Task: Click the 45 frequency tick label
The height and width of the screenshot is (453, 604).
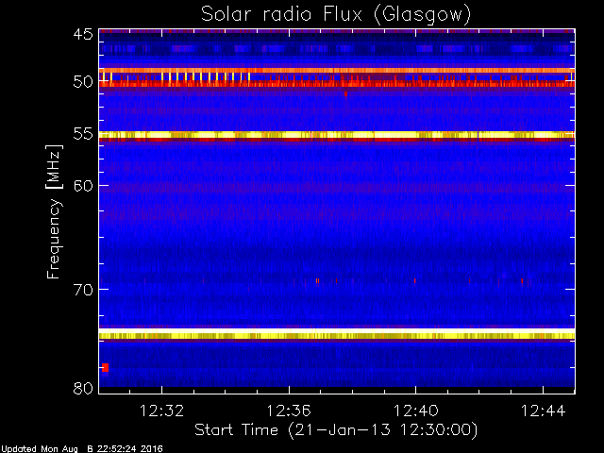Action: tap(83, 34)
